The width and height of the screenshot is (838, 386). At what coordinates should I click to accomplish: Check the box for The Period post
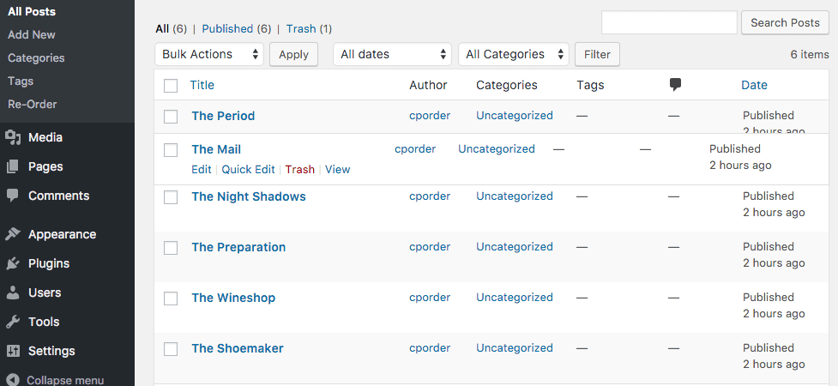tap(171, 117)
